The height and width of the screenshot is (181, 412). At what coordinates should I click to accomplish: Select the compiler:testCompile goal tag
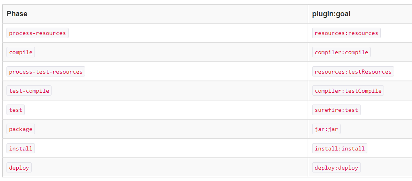coord(348,91)
